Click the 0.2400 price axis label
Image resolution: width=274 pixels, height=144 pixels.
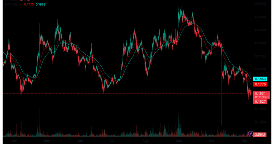click(260, 43)
